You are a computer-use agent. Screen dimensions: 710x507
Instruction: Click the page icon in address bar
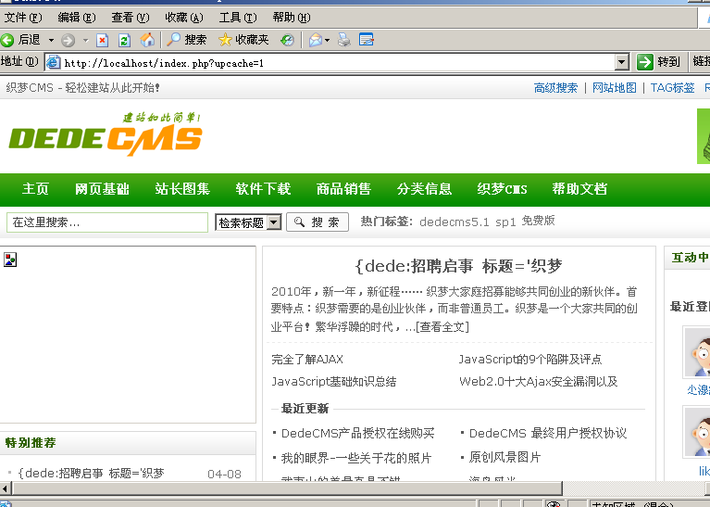point(53,62)
